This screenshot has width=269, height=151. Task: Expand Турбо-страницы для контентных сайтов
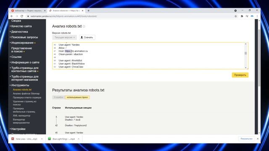25,69
